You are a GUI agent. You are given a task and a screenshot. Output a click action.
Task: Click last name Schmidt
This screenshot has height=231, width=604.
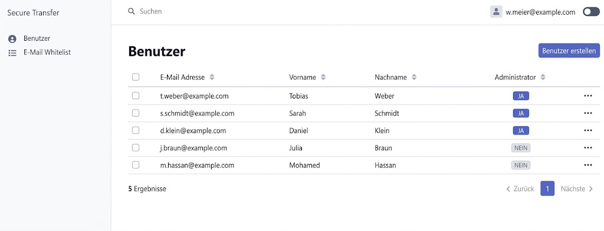387,113
